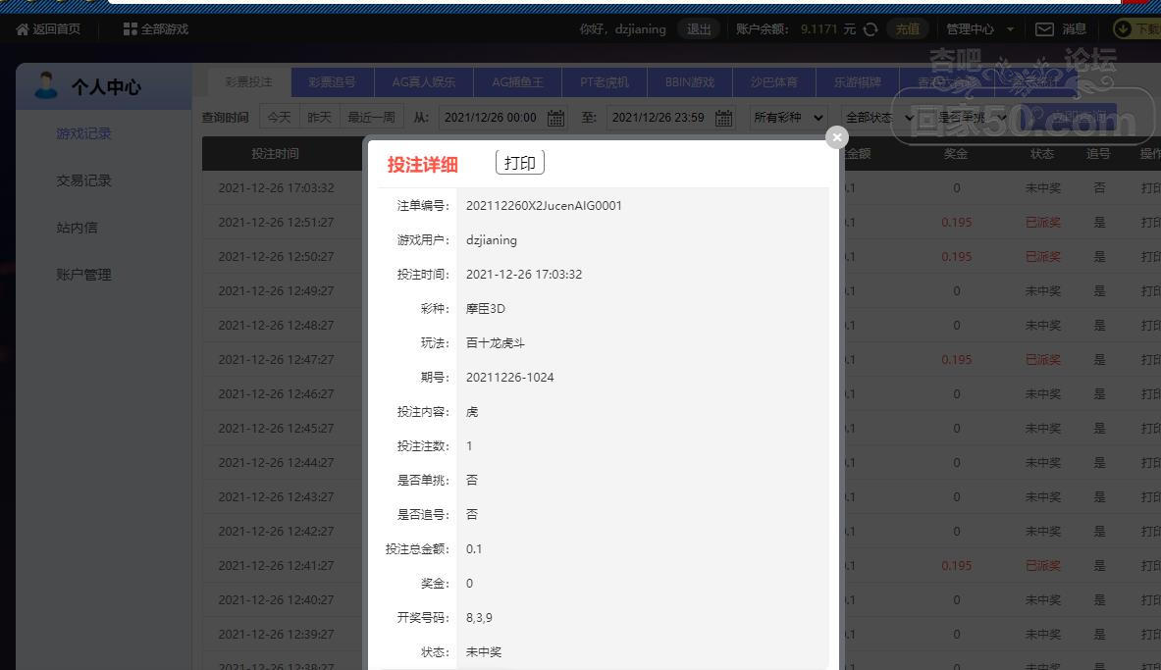This screenshot has height=670, width=1161.
Task: Open 交易记录 in the sidebar
Action: coord(83,180)
